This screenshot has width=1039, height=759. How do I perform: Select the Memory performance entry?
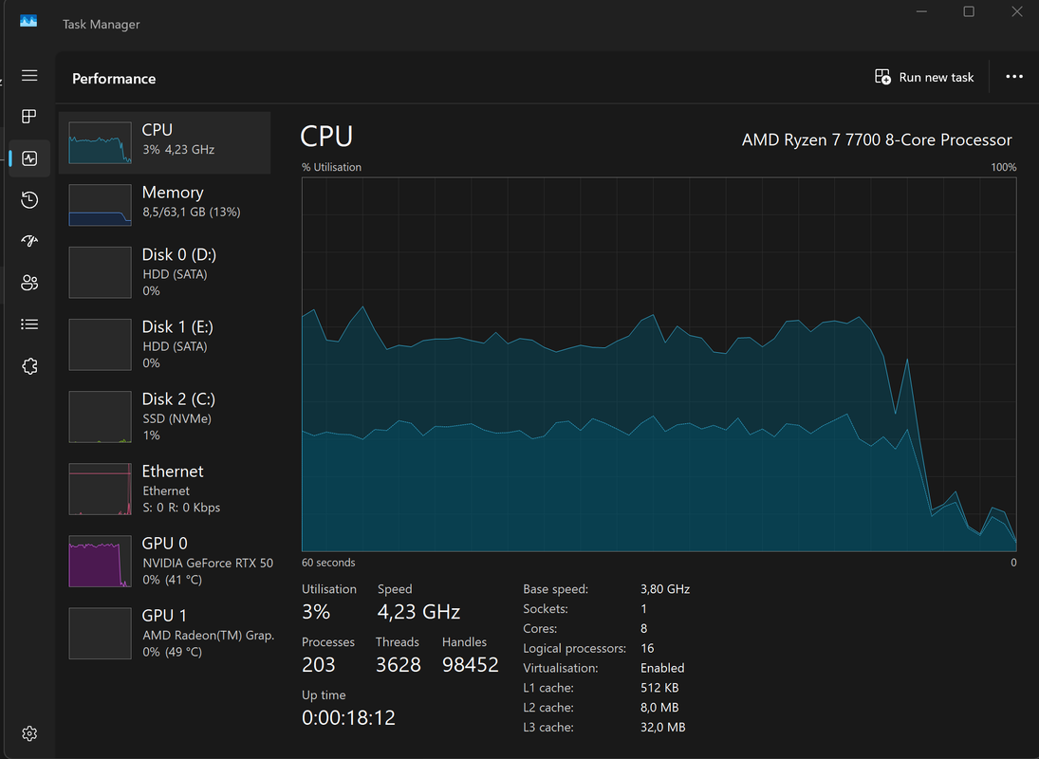(164, 205)
